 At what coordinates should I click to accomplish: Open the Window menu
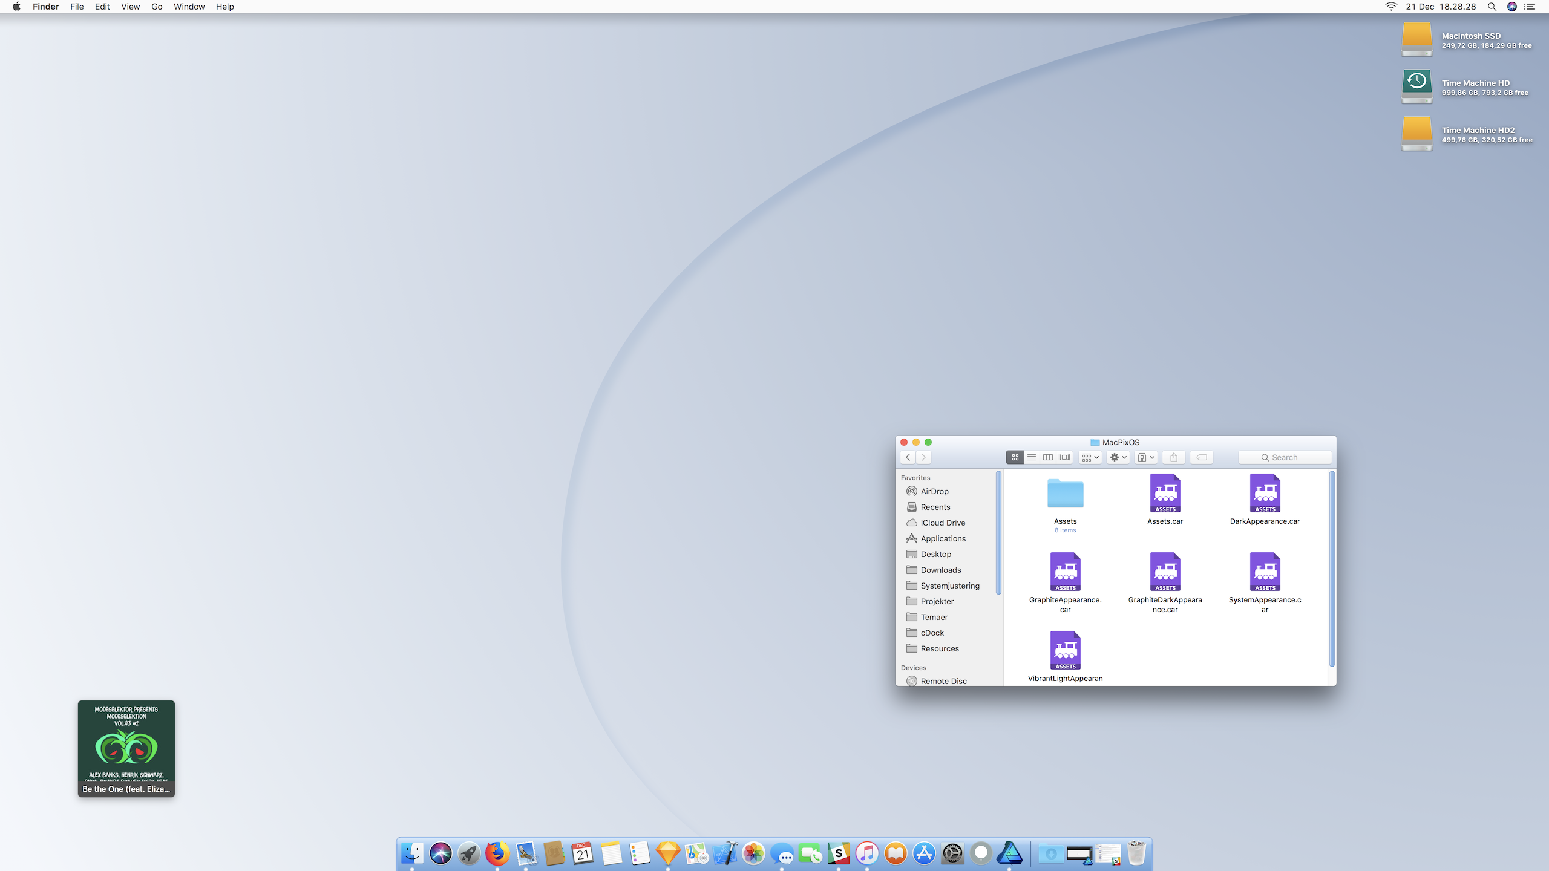[189, 7]
